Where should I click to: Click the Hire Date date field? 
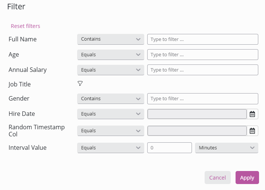pos(197,114)
